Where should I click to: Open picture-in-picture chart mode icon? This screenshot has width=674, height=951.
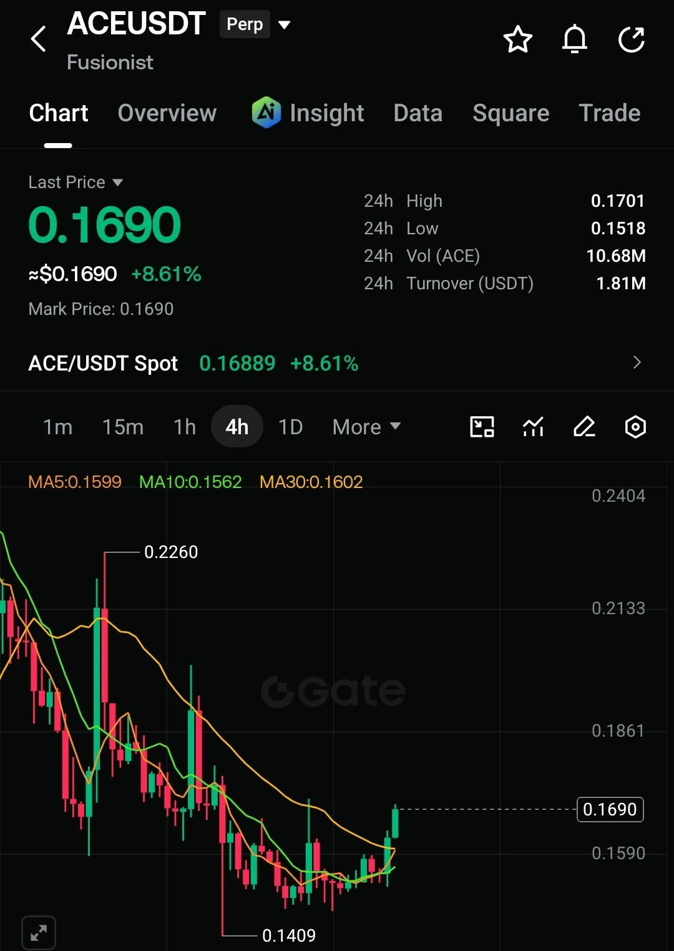(x=482, y=427)
